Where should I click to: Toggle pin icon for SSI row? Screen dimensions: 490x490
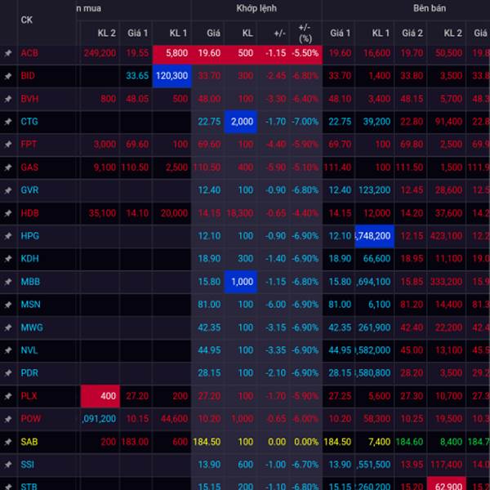pyautogui.click(x=8, y=465)
